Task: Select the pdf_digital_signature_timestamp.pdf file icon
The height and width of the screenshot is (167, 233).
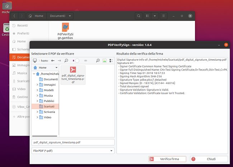Action: pyautogui.click(x=73, y=75)
